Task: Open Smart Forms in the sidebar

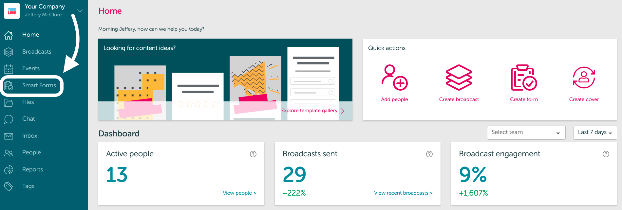Action: pyautogui.click(x=32, y=86)
